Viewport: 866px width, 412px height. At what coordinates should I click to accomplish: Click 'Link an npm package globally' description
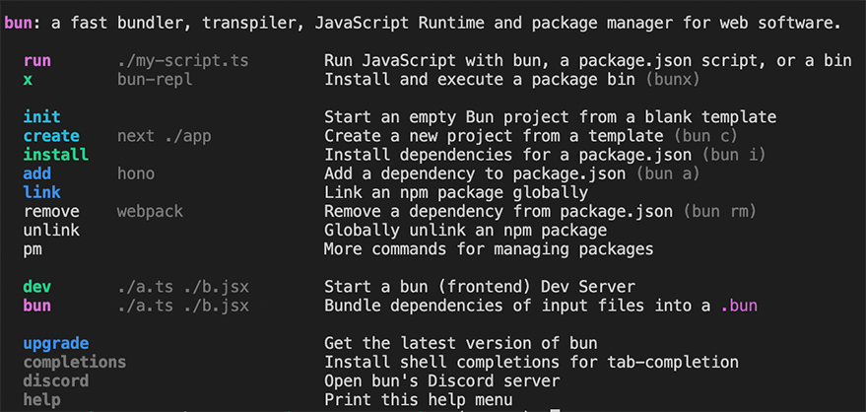tap(455, 193)
